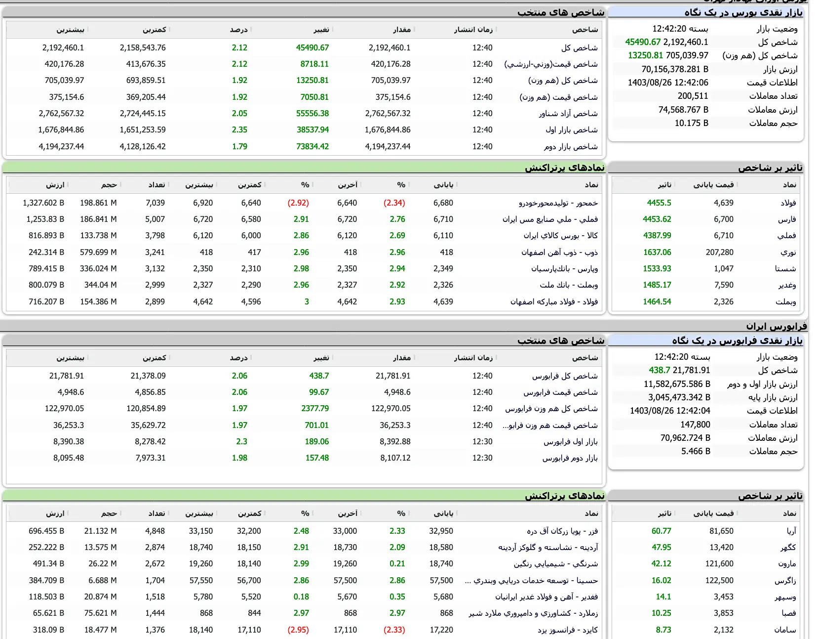
Task: Open خمحور - توليدمحورخودرو in most-active symbols
Action: (x=558, y=203)
